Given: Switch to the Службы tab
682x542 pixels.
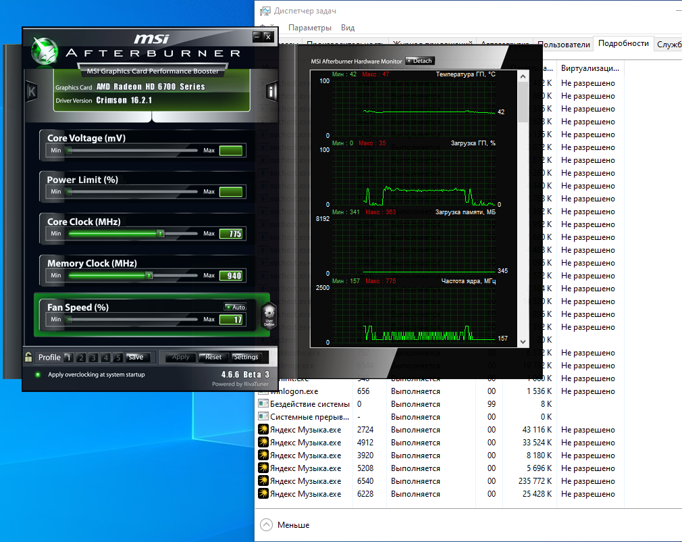Looking at the screenshot, I should tap(669, 45).
